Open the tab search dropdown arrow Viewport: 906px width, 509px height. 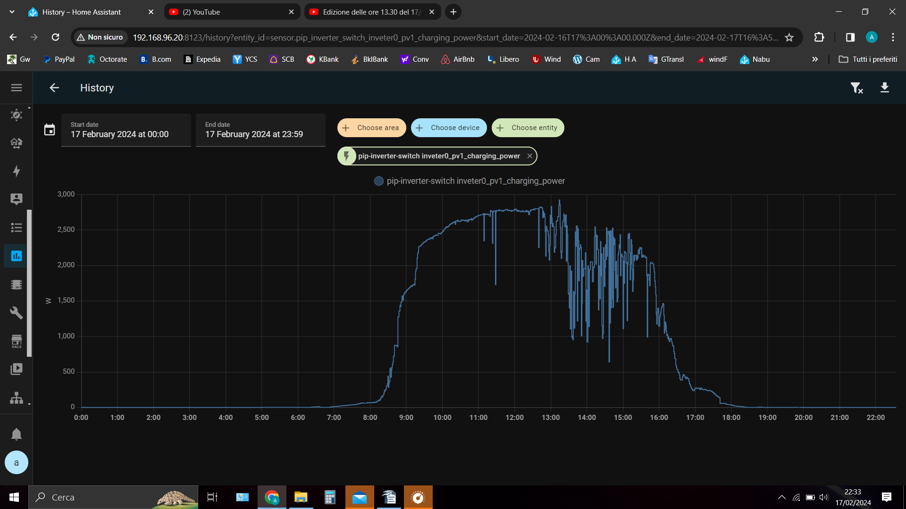pos(12,12)
